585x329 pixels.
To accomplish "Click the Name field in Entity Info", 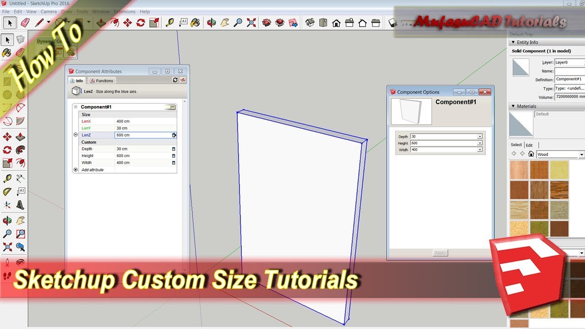I will (569, 71).
